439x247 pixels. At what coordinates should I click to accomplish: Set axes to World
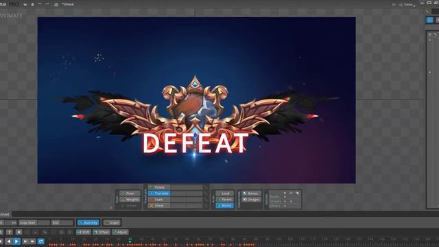[225, 206]
